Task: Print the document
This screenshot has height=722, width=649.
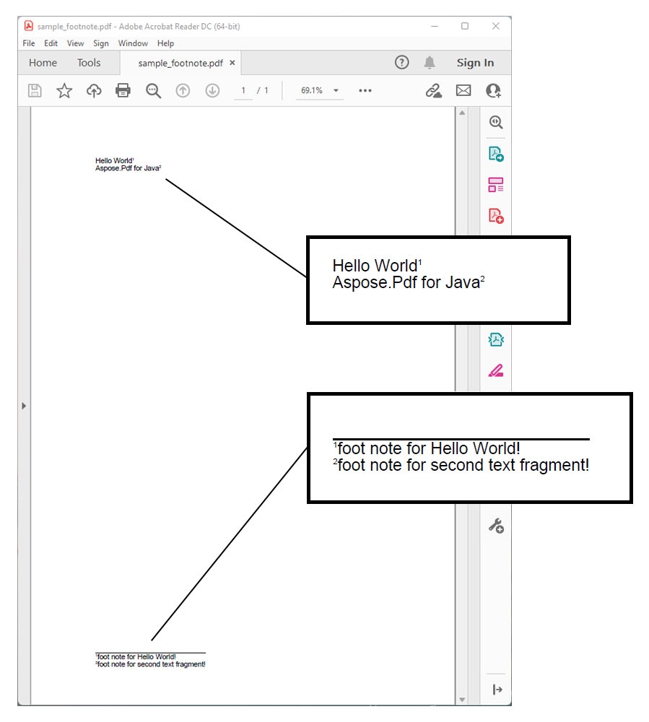Action: 123,90
